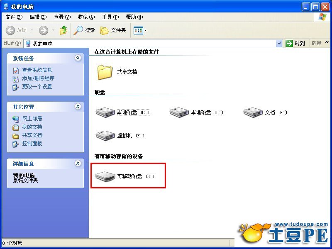The image size is (332, 249).
Task: Open the 查看(V) menu
Action: 62,17
